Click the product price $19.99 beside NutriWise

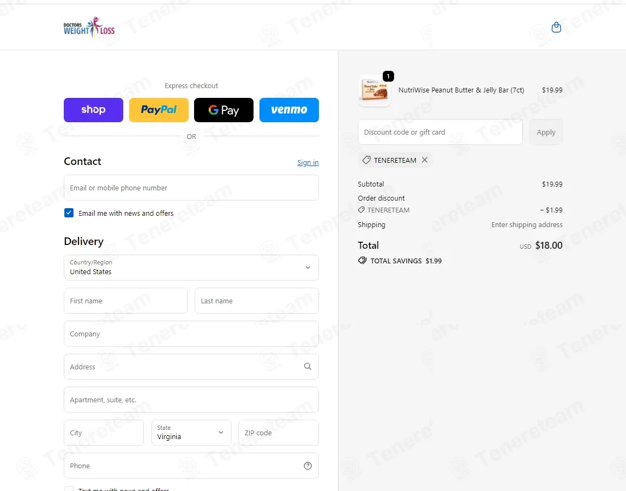pyautogui.click(x=552, y=90)
